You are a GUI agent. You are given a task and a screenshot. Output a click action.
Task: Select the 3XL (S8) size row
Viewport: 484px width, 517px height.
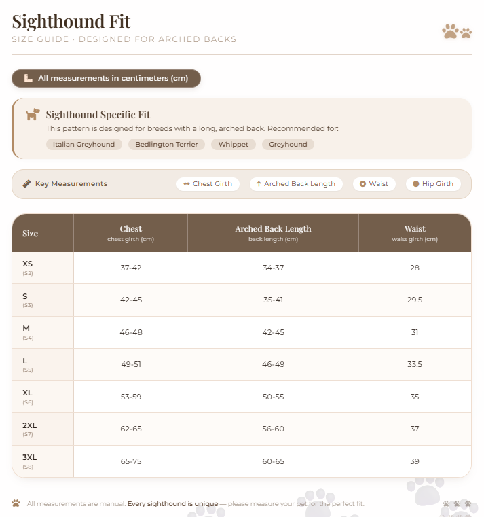coord(242,461)
